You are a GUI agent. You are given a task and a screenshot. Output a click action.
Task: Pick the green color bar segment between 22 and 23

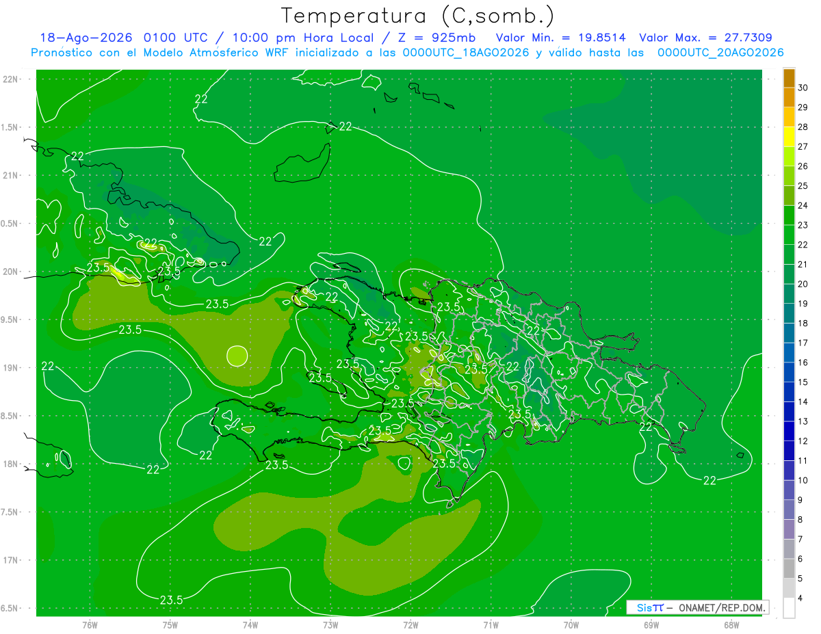pyautogui.click(x=789, y=235)
